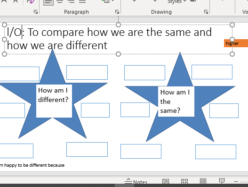Open the Drawing dialog launcher
248x187 pixels.
[206, 12]
